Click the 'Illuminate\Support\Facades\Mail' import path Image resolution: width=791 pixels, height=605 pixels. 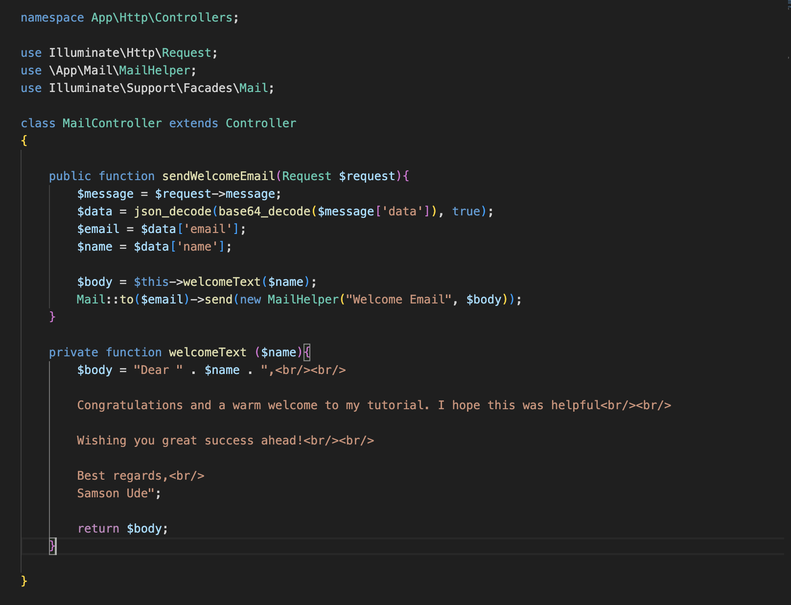pyautogui.click(x=158, y=88)
